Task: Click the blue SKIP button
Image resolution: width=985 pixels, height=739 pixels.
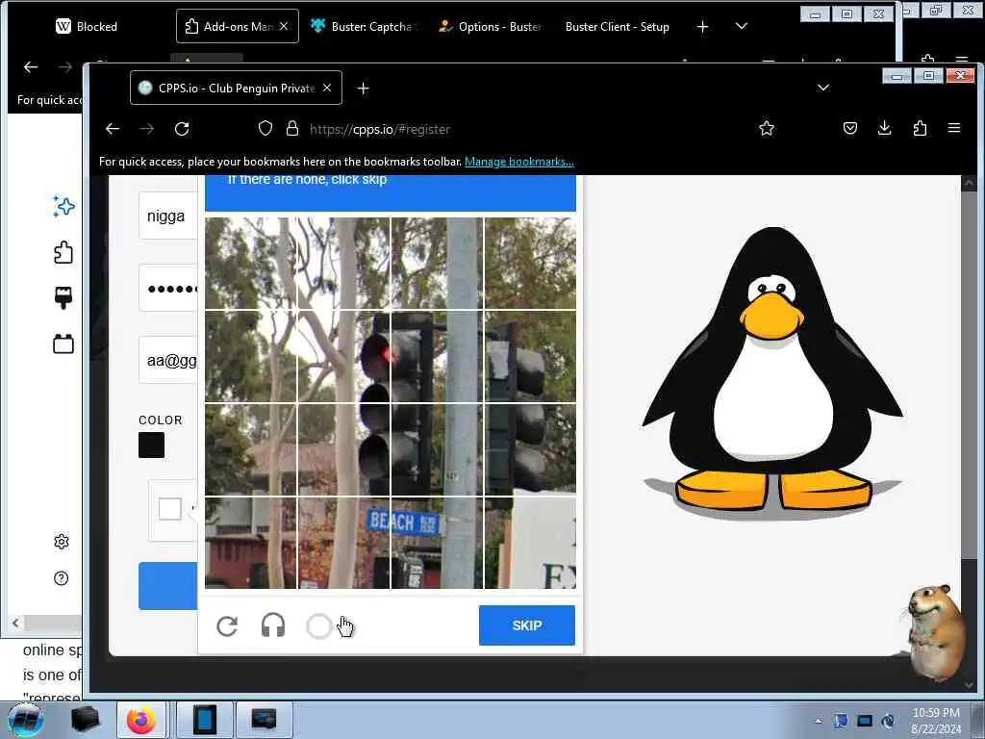Action: [526, 625]
